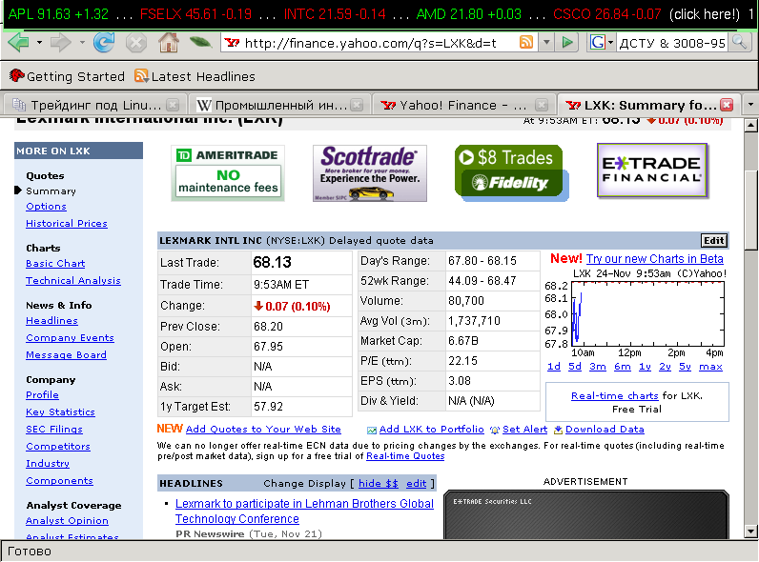The width and height of the screenshot is (759, 562).
Task: Open the SEC Filings link
Action: [54, 429]
